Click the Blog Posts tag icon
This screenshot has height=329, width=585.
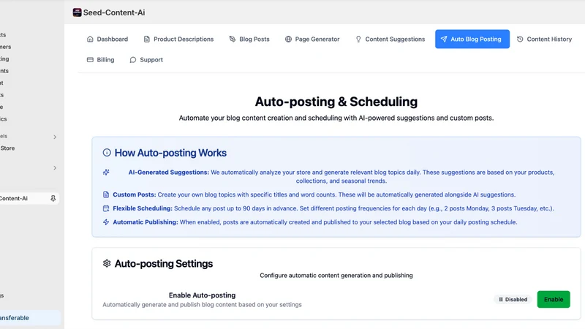[x=233, y=39]
